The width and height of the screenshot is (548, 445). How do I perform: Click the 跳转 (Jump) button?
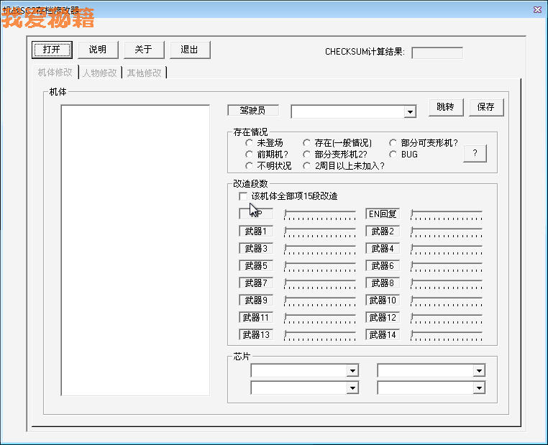tap(445, 107)
